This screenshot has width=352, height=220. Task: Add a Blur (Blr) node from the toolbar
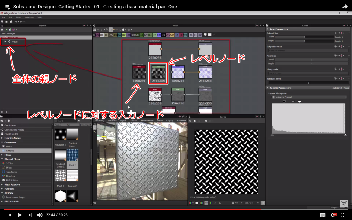click(x=106, y=35)
